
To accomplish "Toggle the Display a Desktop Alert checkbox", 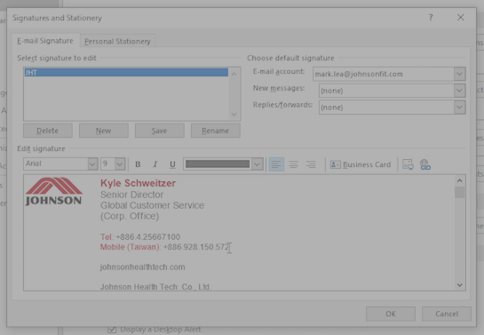I will [x=112, y=330].
